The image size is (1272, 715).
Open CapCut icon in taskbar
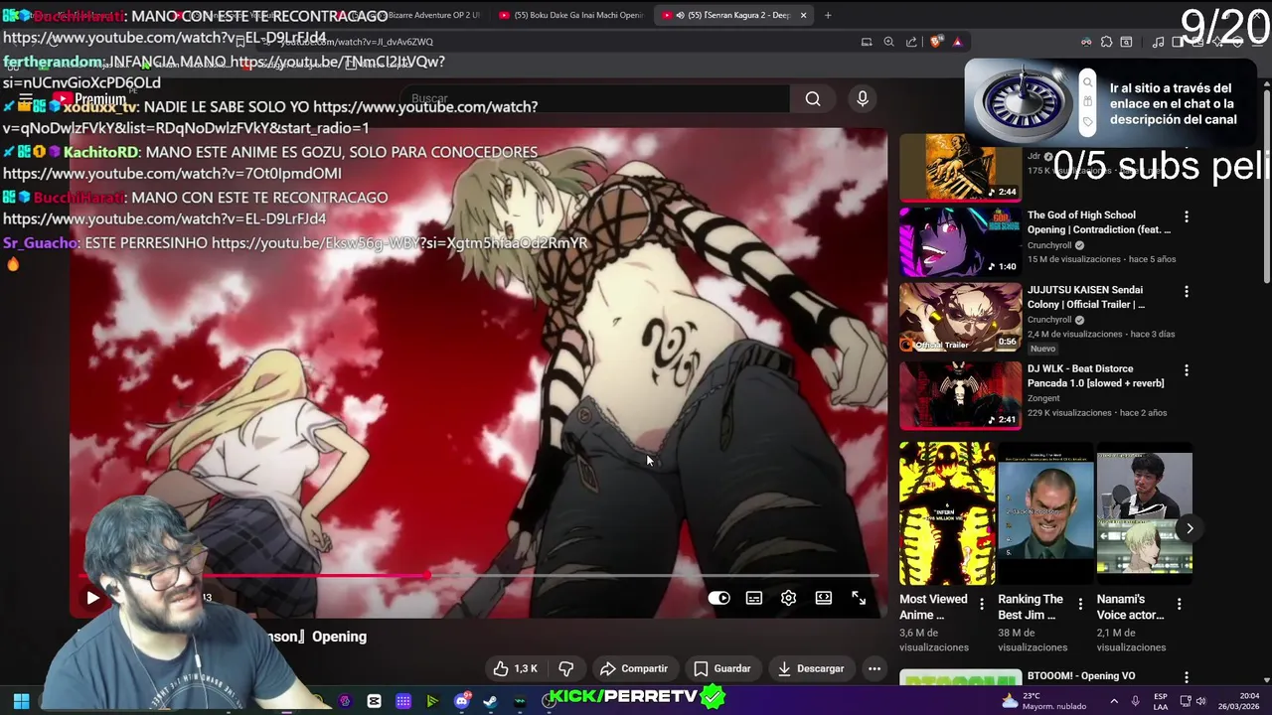point(374,701)
